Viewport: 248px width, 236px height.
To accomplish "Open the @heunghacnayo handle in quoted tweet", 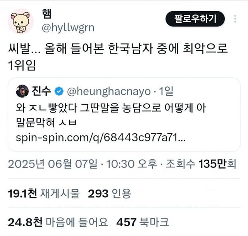I will [109, 91].
